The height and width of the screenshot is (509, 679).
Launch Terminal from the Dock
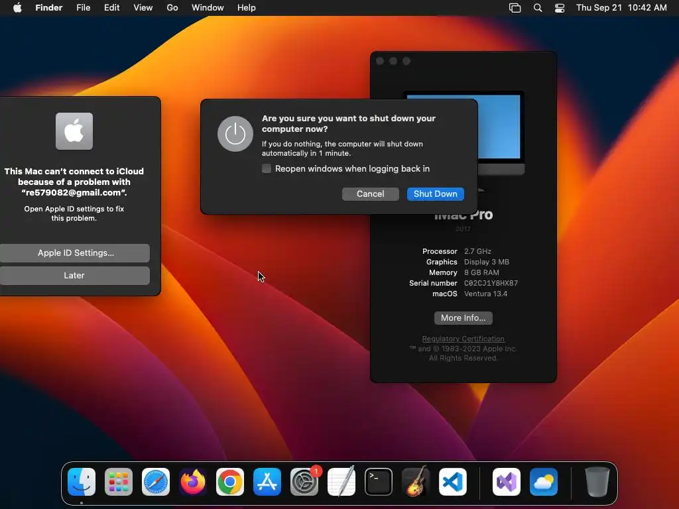(x=379, y=482)
